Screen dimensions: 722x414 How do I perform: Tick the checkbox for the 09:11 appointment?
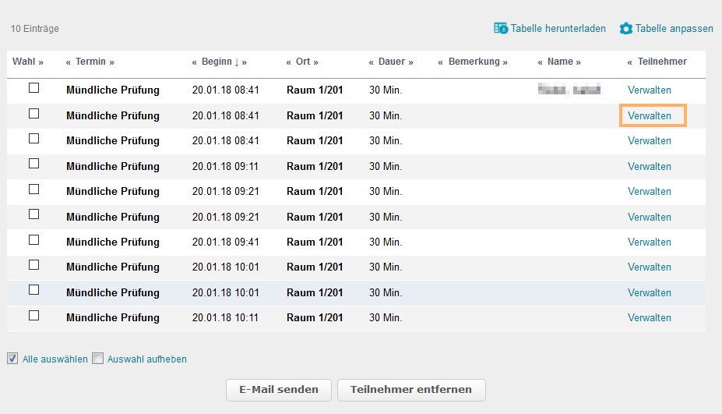pos(33,165)
